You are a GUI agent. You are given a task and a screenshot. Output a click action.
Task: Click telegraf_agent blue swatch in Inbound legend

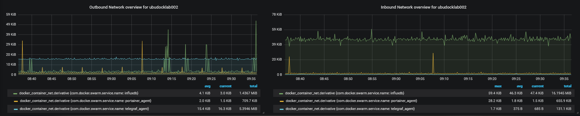pos(282,109)
